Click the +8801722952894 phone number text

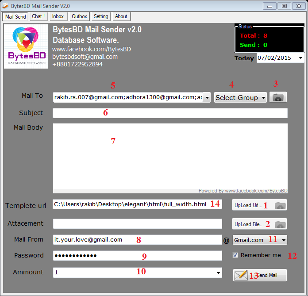77,64
